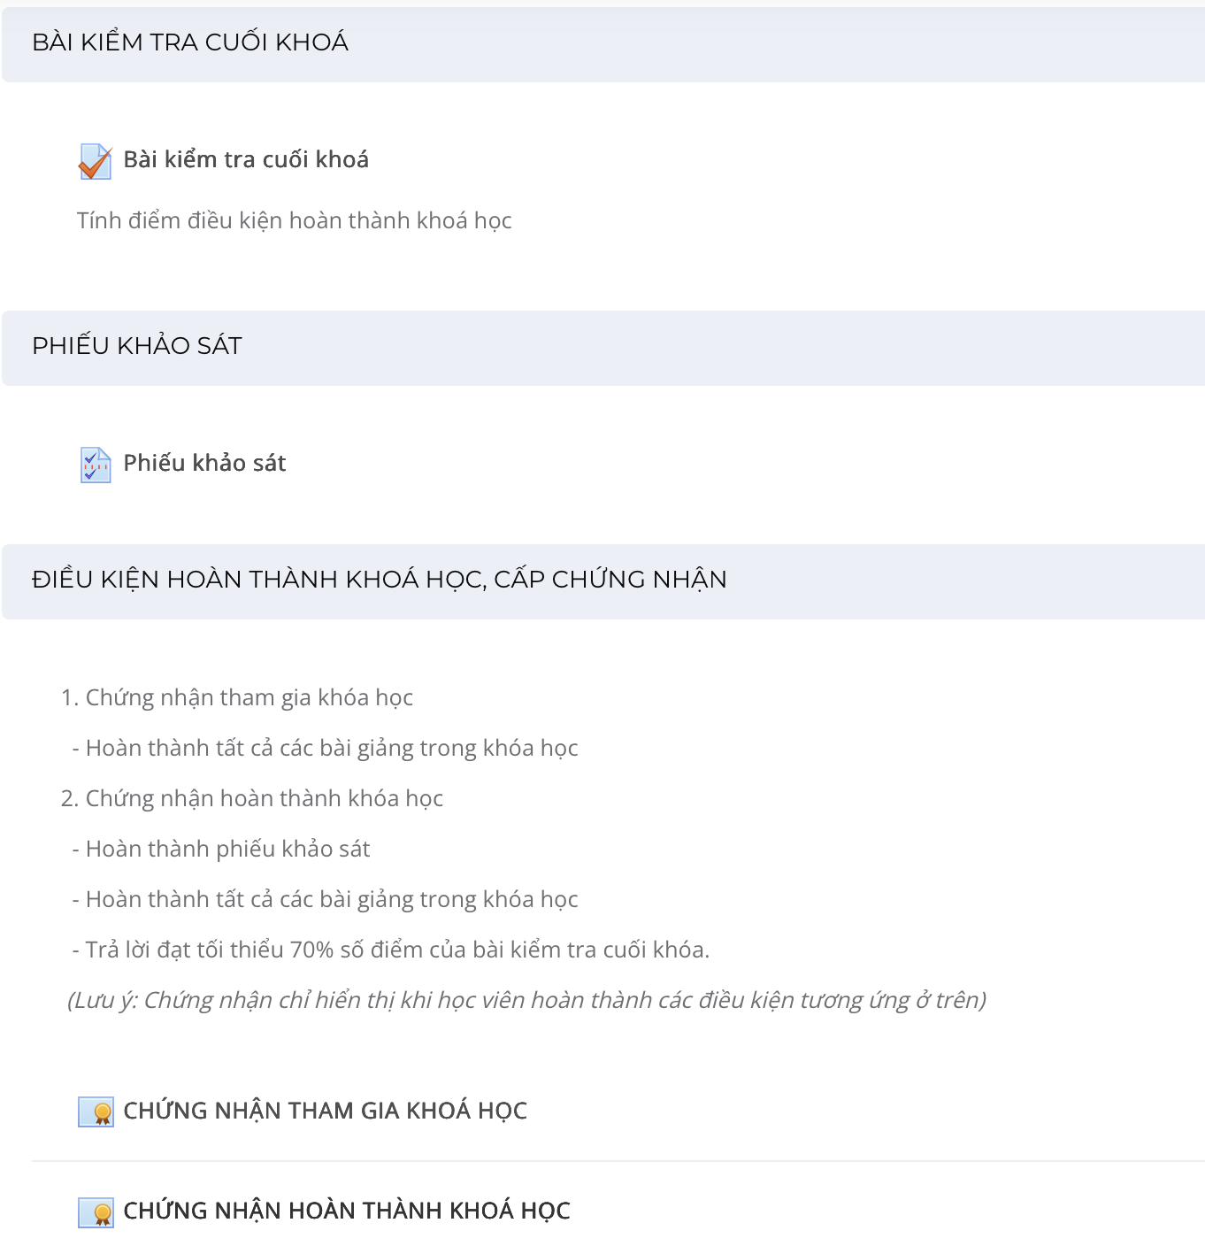1205x1246 pixels.
Task: Click the line 1. Chứng nhận tham gia khóa học
Action: 237,698
